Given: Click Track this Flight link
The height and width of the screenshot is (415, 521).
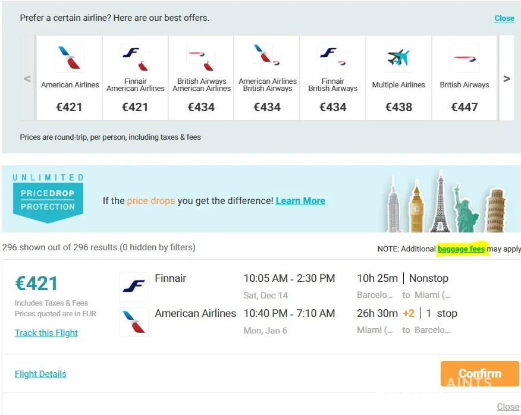Looking at the screenshot, I should click(46, 333).
